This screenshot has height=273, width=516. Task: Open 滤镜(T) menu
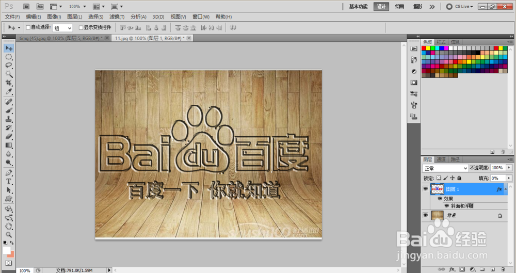(x=117, y=17)
